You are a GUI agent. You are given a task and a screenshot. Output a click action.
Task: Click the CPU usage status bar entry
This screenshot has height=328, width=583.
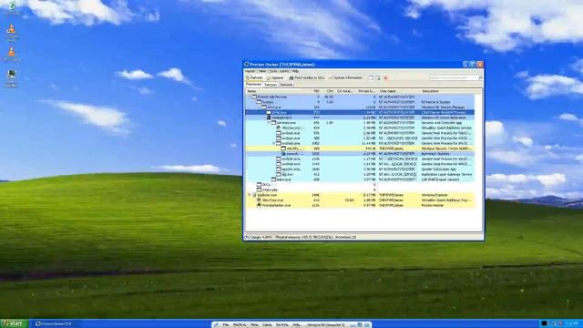tap(259, 237)
